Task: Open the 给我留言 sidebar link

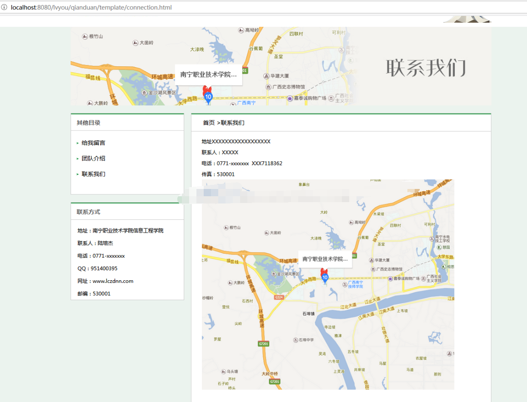Action: tap(93, 143)
